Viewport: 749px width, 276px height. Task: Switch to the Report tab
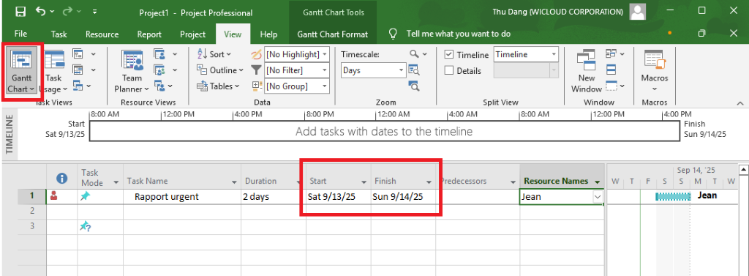click(x=149, y=34)
